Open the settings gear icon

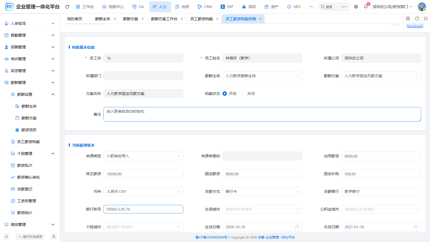coord(356,7)
